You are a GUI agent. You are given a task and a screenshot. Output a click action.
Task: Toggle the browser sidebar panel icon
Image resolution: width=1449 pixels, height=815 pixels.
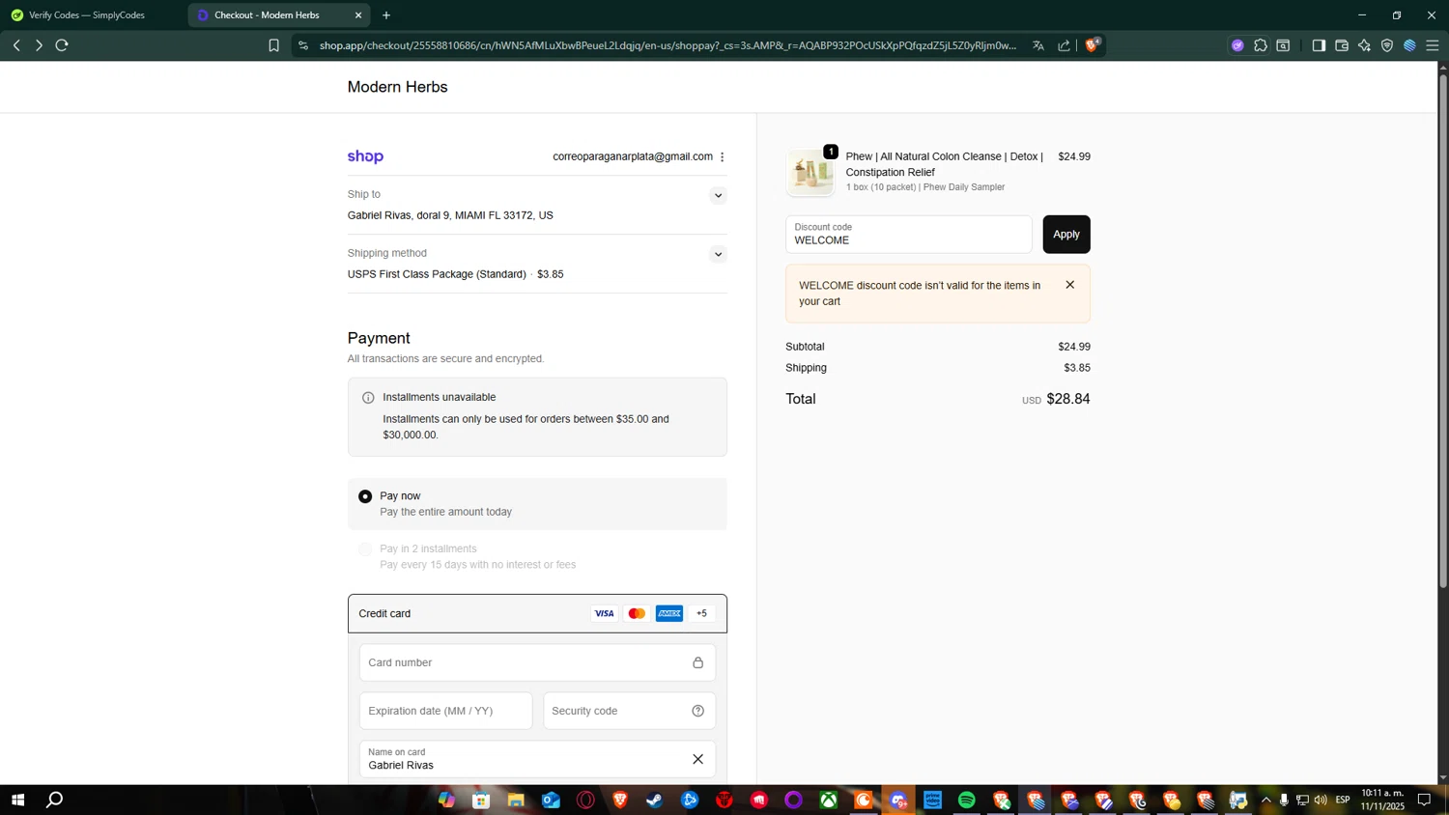(x=1319, y=45)
